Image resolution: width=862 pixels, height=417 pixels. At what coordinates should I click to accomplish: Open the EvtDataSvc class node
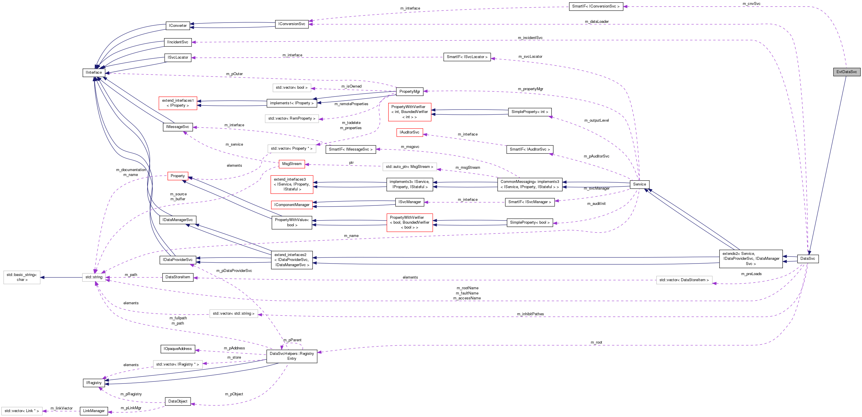point(846,72)
